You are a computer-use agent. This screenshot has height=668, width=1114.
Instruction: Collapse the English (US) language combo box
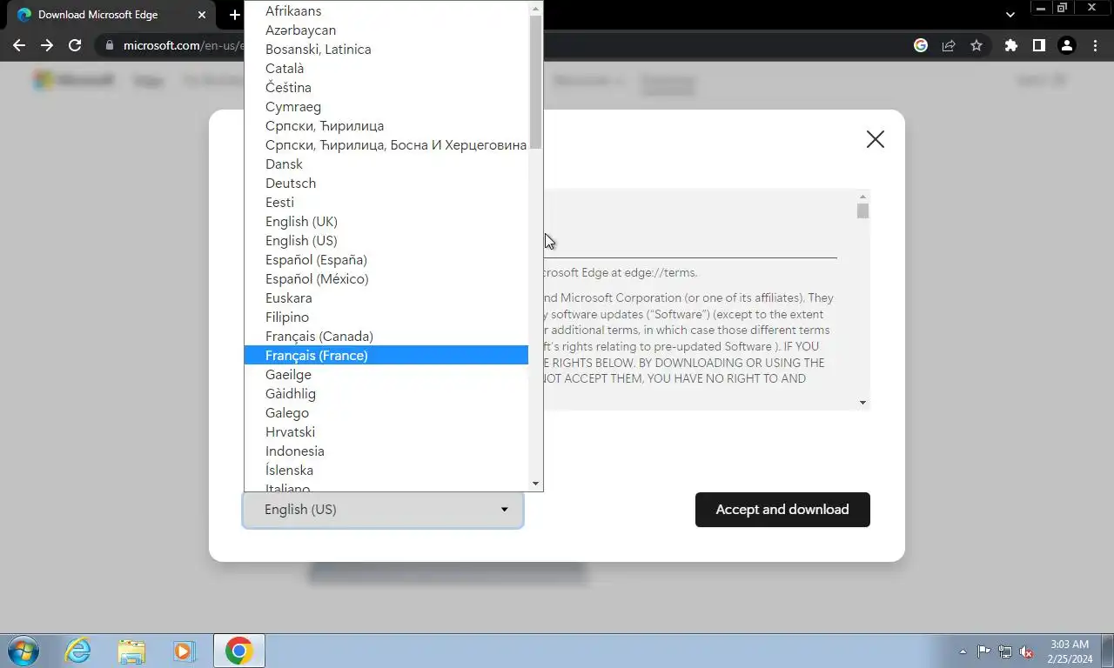(383, 510)
